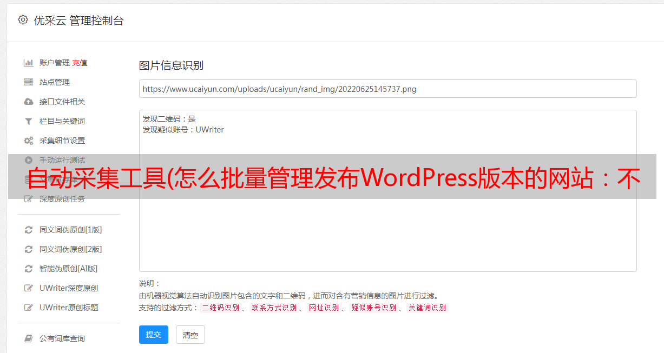664x353 pixels.
Task: Click the 清空 clear button
Action: click(x=190, y=335)
